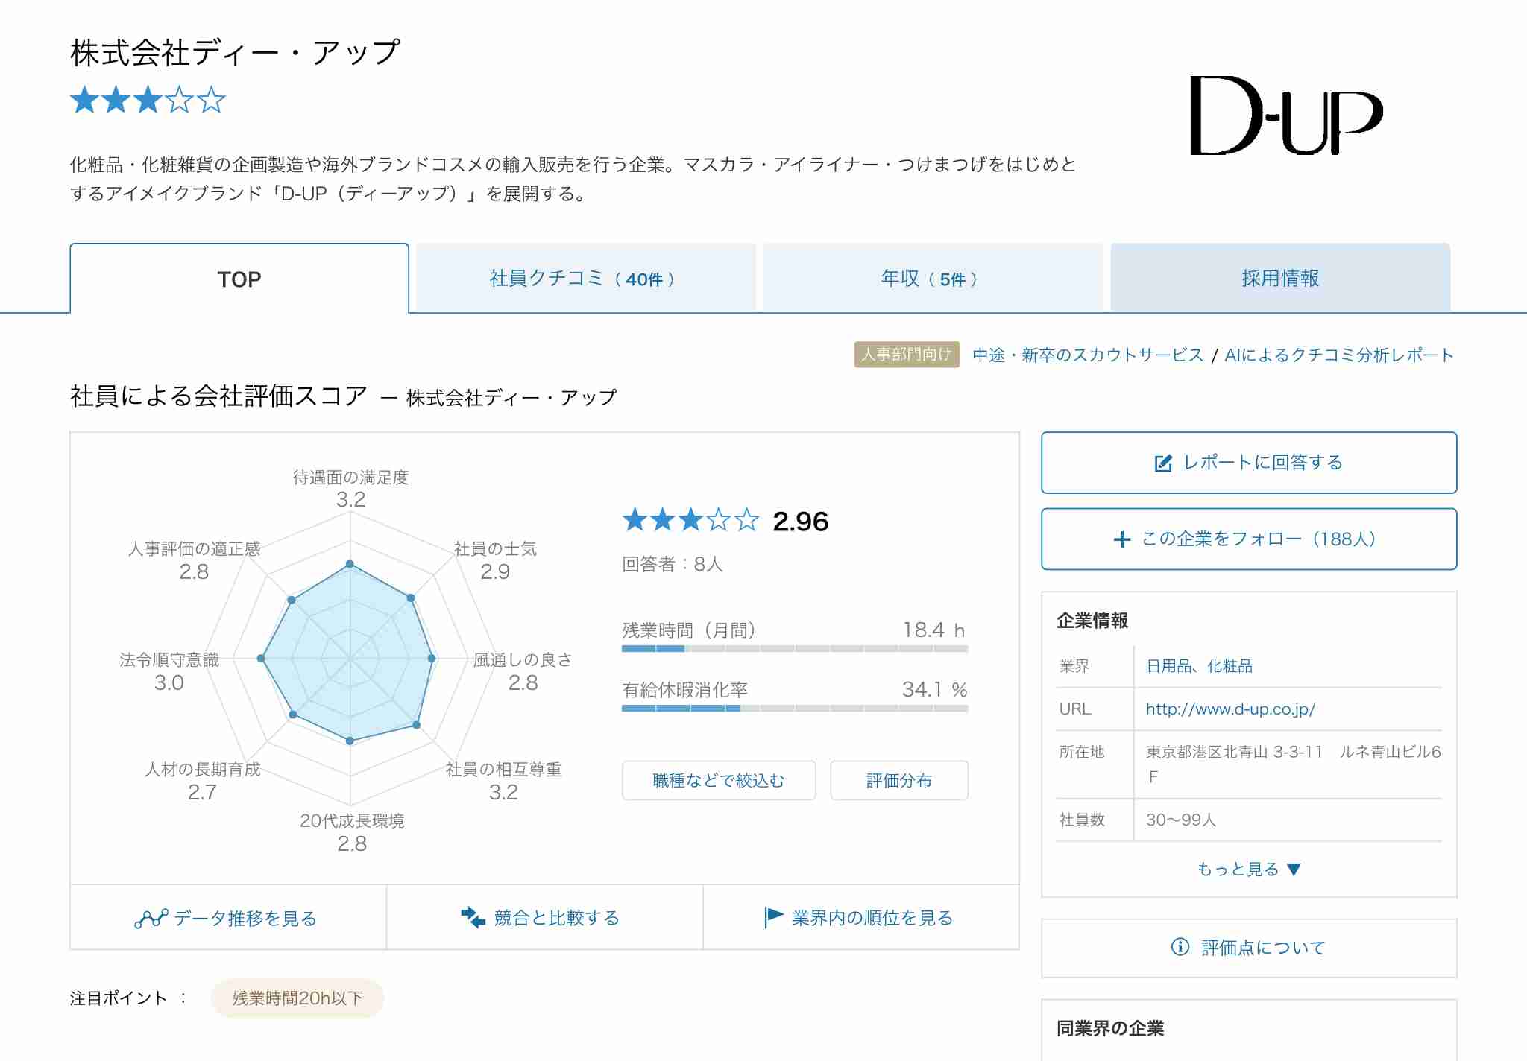This screenshot has height=1061, width=1527.
Task: Click the 有給休暇消化率 progress bar
Action: click(x=793, y=710)
